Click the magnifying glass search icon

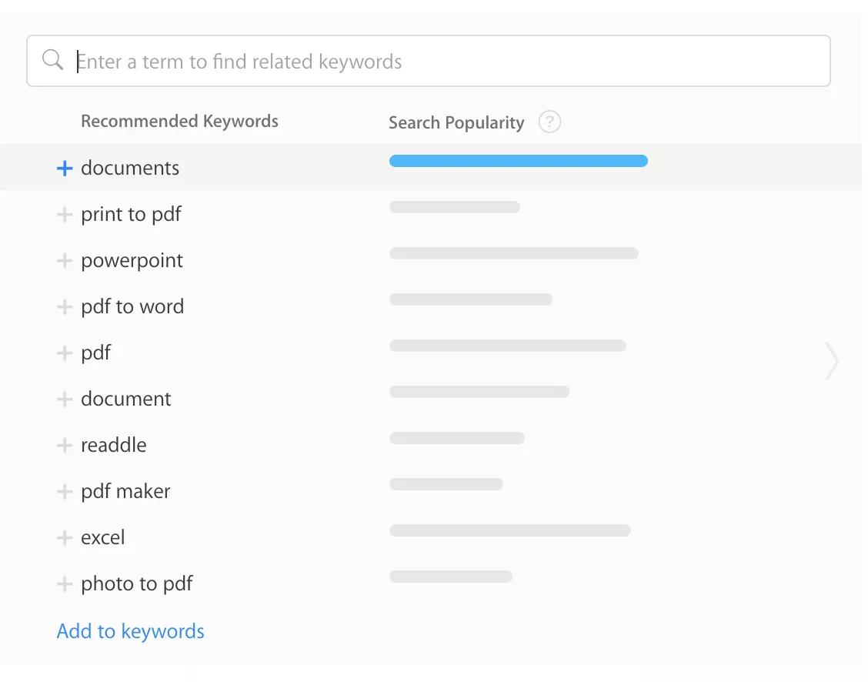coord(52,61)
